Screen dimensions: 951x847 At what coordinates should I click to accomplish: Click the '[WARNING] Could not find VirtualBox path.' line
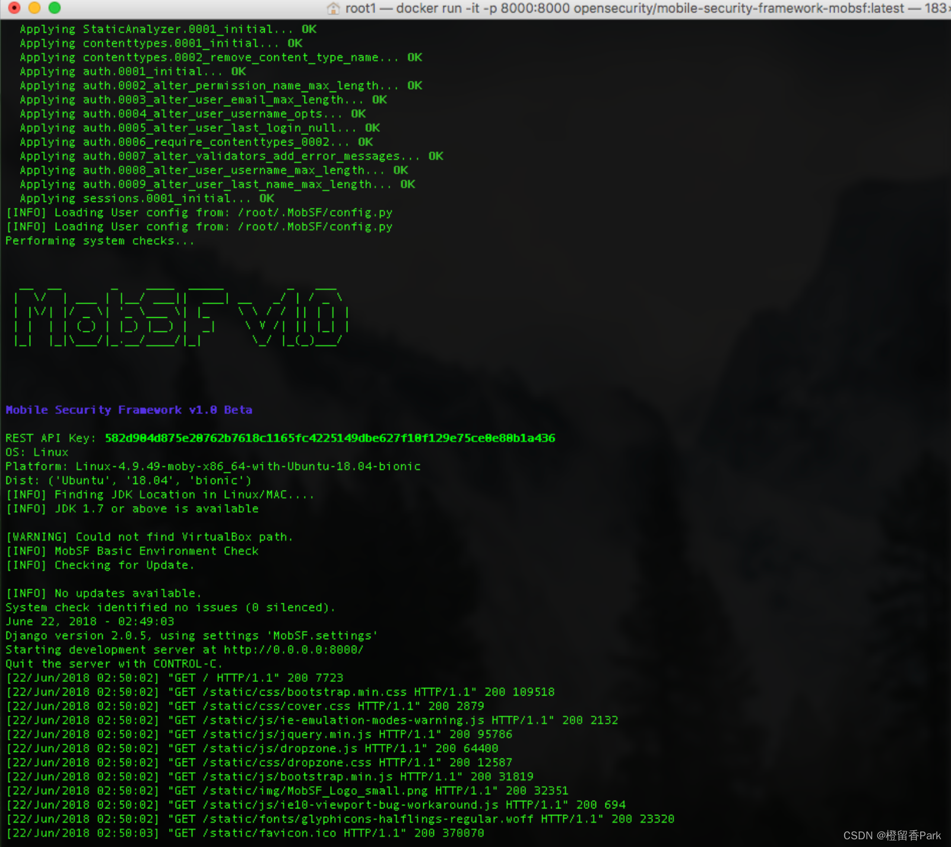coord(149,537)
